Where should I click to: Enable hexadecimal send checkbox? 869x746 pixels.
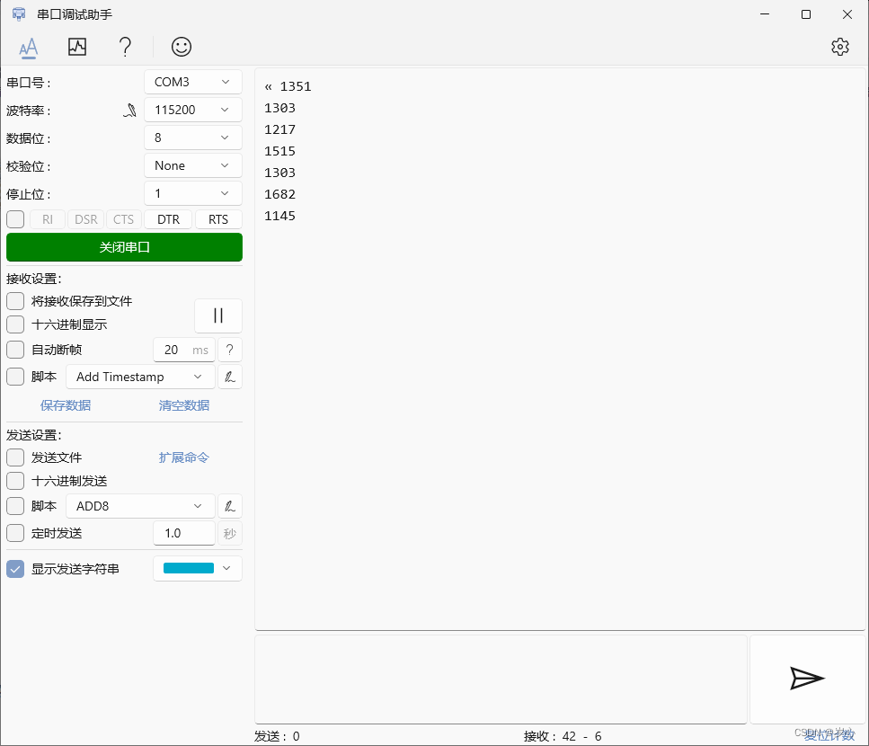[x=15, y=481]
